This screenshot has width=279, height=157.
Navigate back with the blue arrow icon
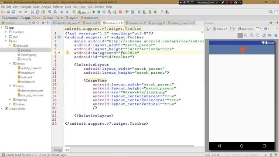coord(62,12)
